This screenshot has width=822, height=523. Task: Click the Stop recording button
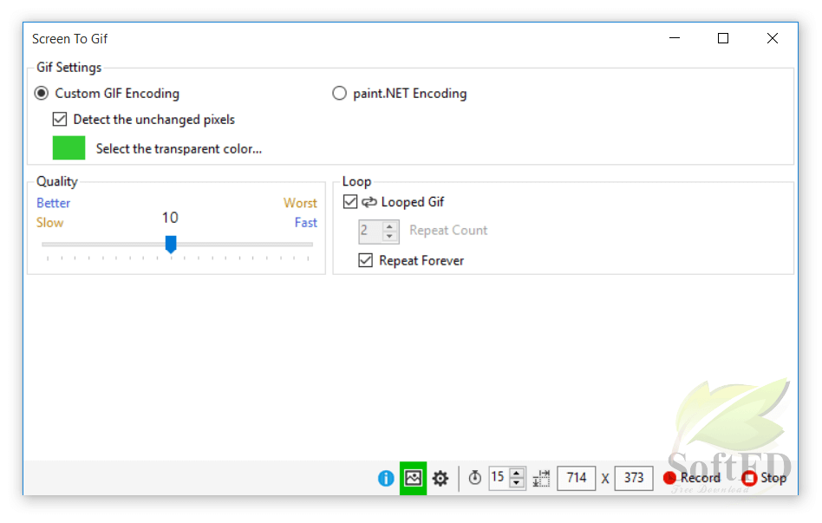(764, 478)
